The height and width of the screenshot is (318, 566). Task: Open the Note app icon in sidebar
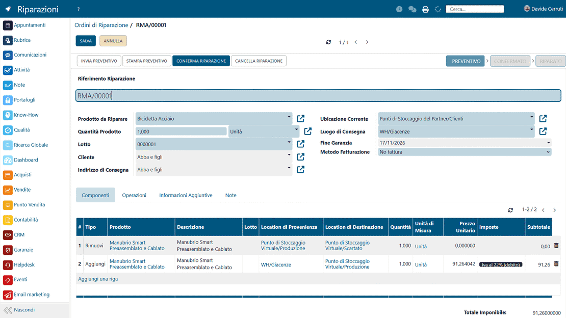pyautogui.click(x=8, y=85)
